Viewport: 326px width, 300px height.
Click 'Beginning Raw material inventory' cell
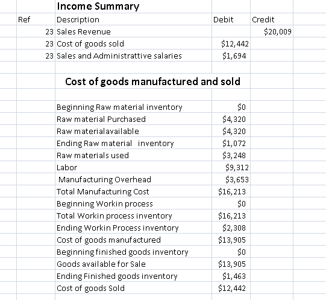point(134,107)
